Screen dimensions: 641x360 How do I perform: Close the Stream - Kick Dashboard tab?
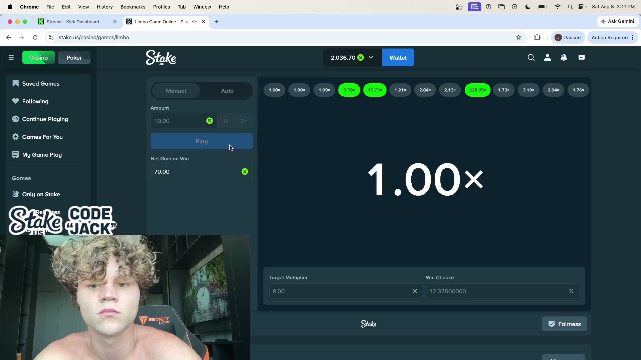click(x=115, y=22)
